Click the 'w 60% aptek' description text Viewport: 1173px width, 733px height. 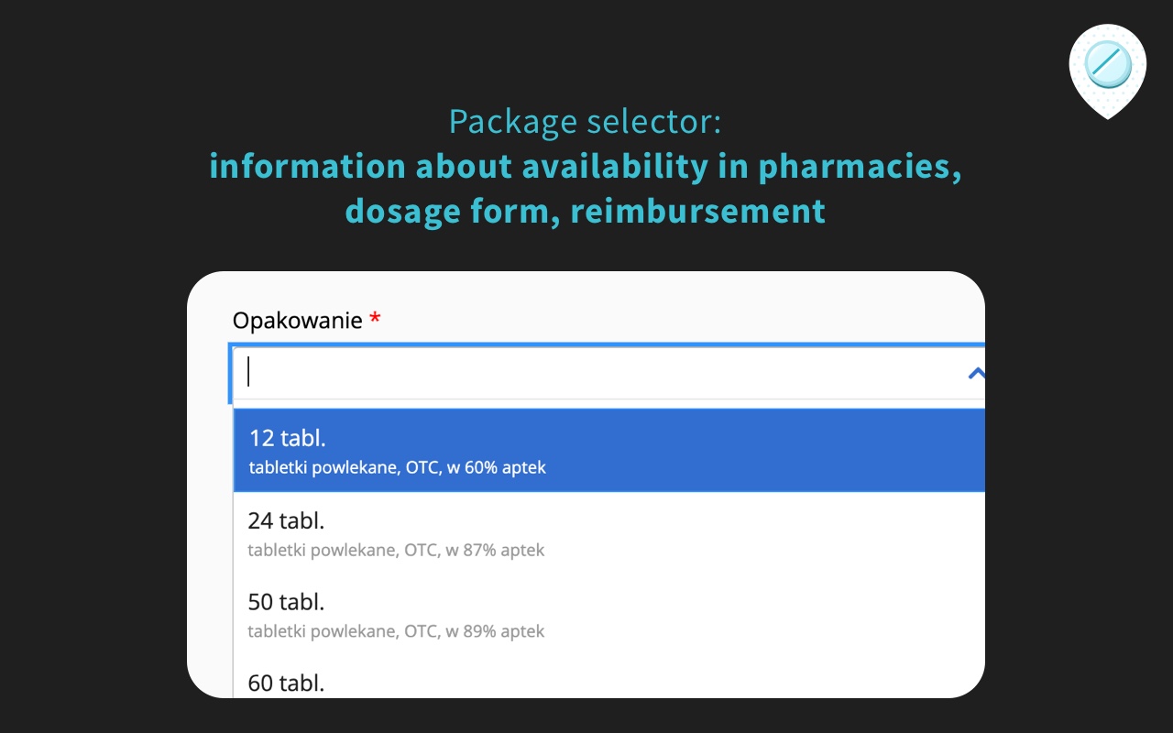click(496, 467)
